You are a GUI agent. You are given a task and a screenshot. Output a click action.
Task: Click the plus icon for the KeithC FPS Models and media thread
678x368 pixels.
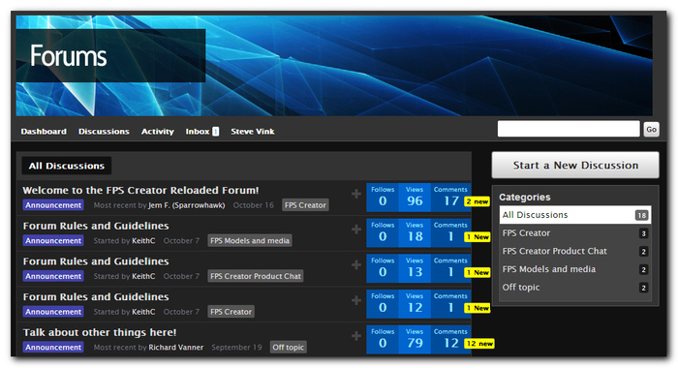(x=356, y=230)
